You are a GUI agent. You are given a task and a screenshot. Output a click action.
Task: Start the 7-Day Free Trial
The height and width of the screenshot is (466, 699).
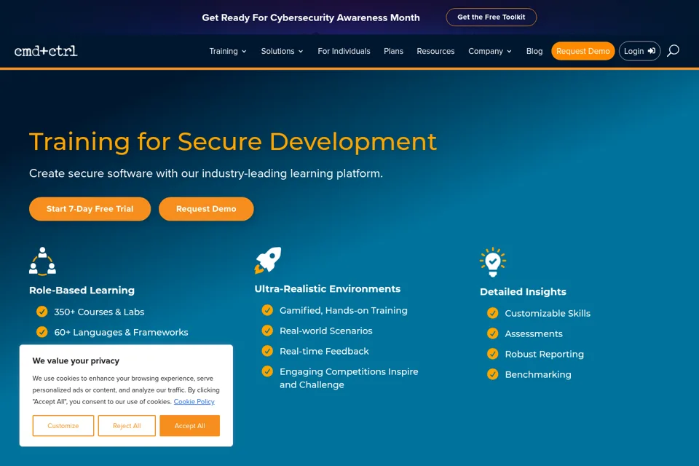(x=90, y=209)
